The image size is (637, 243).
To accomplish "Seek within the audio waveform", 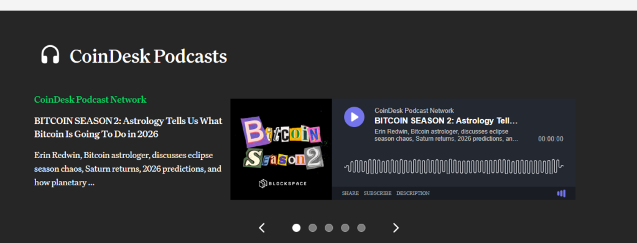I will pyautogui.click(x=453, y=167).
